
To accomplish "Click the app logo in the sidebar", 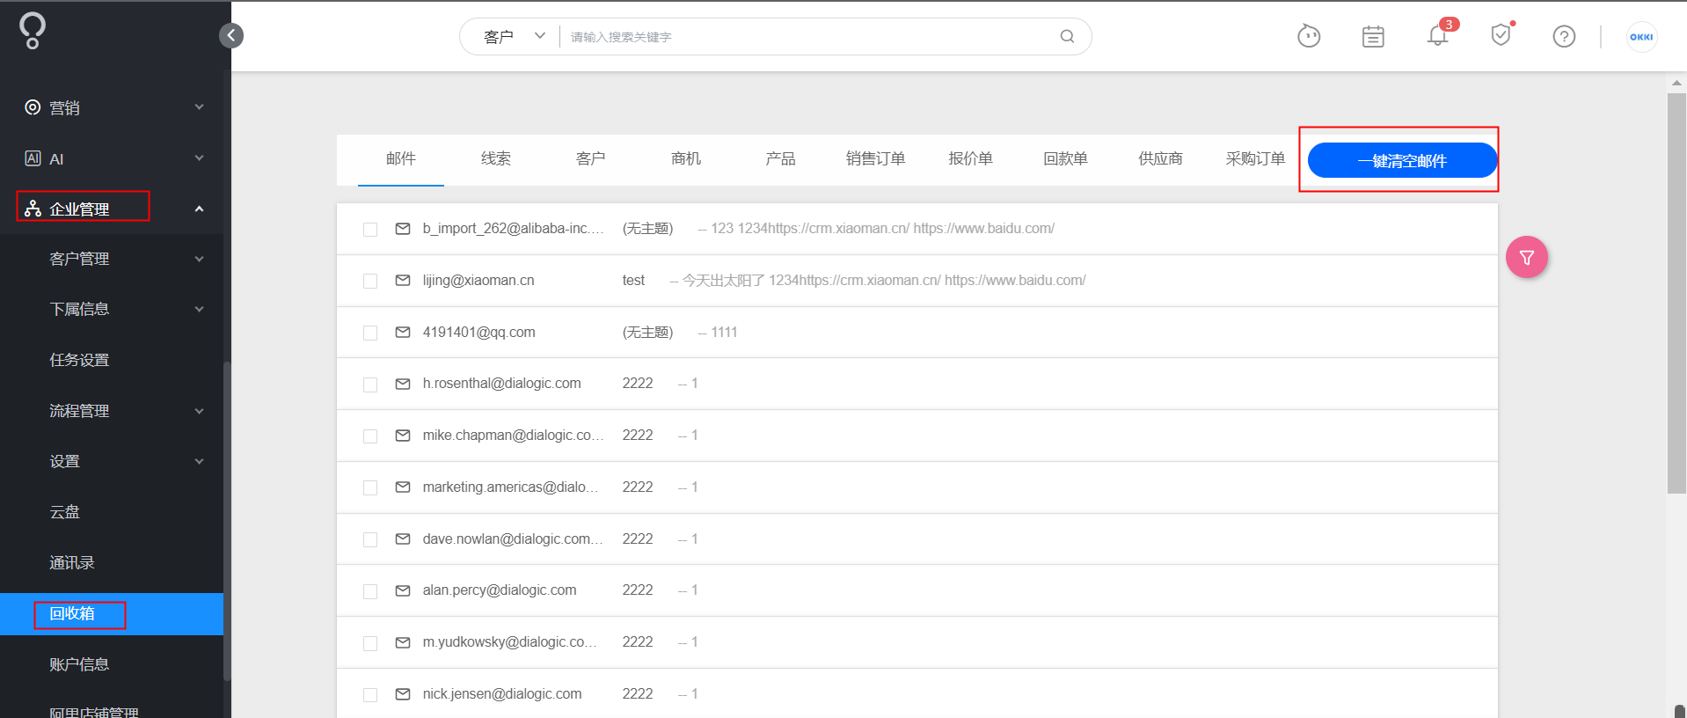I will click(x=32, y=31).
